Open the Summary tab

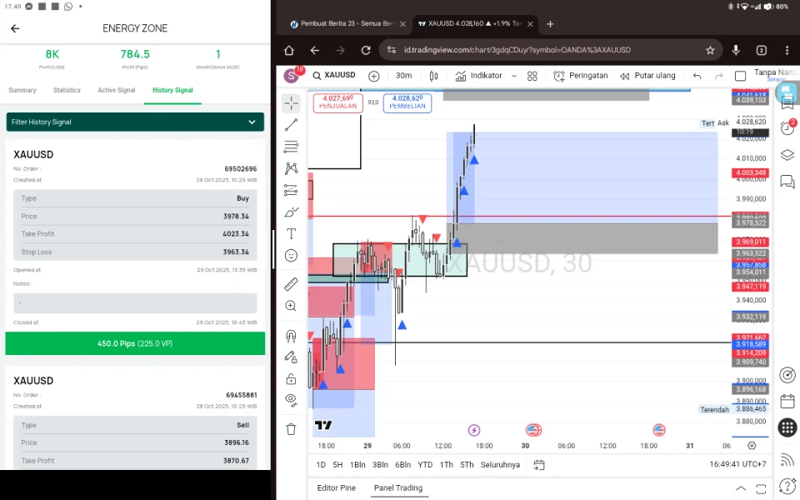pyautogui.click(x=22, y=90)
